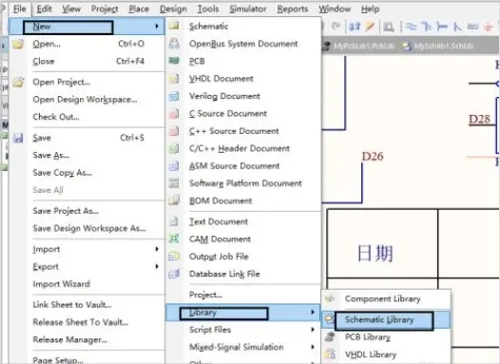Expand the Import submenu arrow
This screenshot has width=500, height=364.
point(157,249)
